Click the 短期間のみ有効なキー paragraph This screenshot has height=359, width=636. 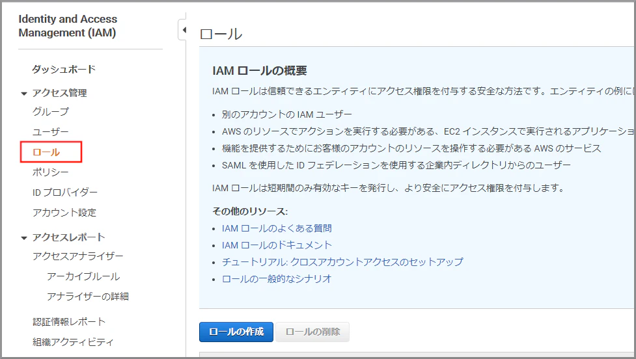click(388, 188)
